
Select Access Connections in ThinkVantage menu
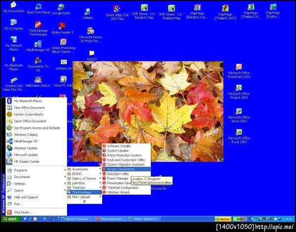tap(126, 169)
